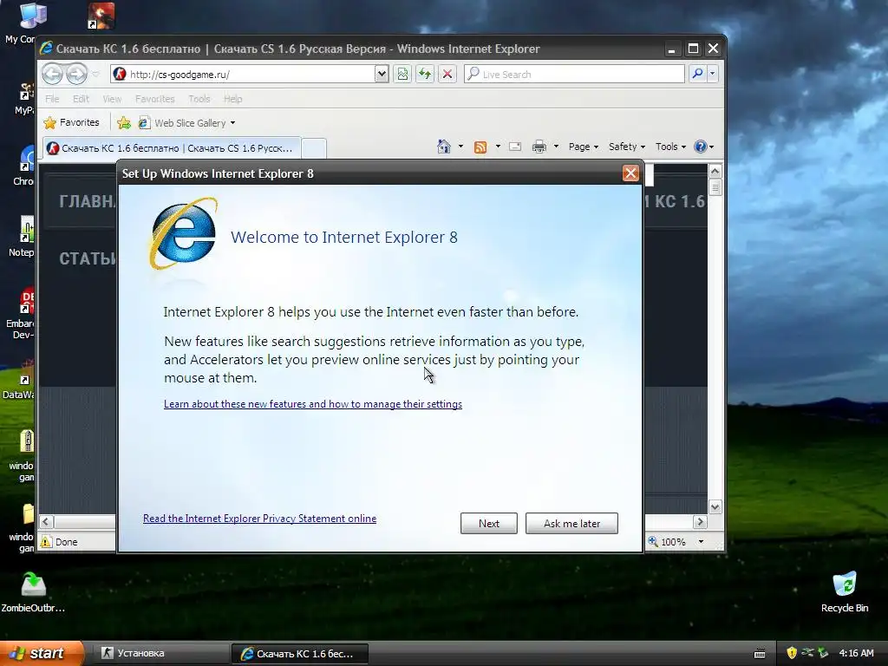Click the address bar with cs-goodgame.ru URL
The width and height of the screenshot is (888, 666).
click(243, 75)
